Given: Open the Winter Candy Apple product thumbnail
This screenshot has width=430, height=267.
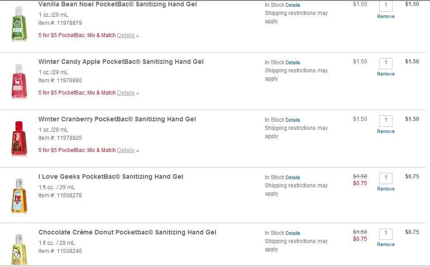Looking at the screenshot, I should point(19,81).
